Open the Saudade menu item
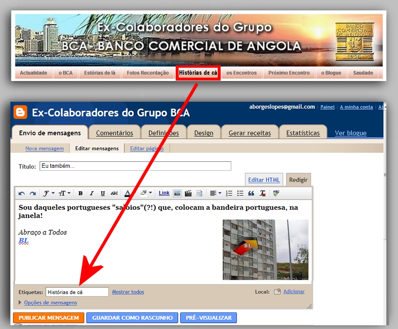The width and height of the screenshot is (398, 329). click(363, 73)
